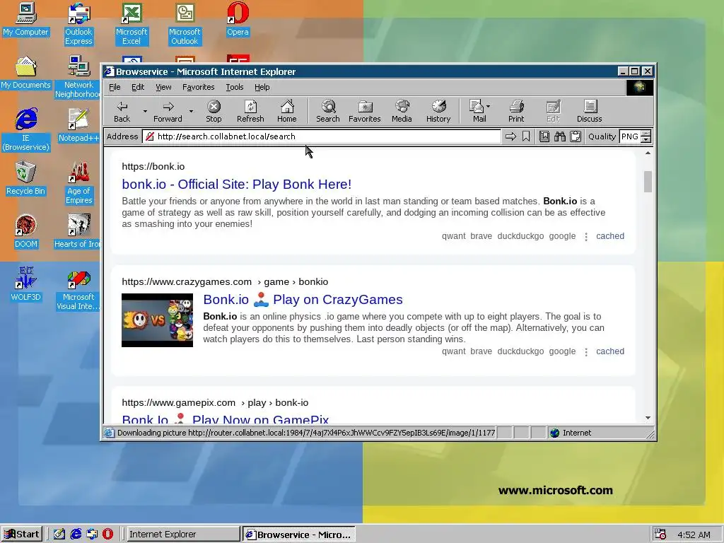Click the page scrollbar down arrow
Screen dimensions: 724x543
[648, 418]
